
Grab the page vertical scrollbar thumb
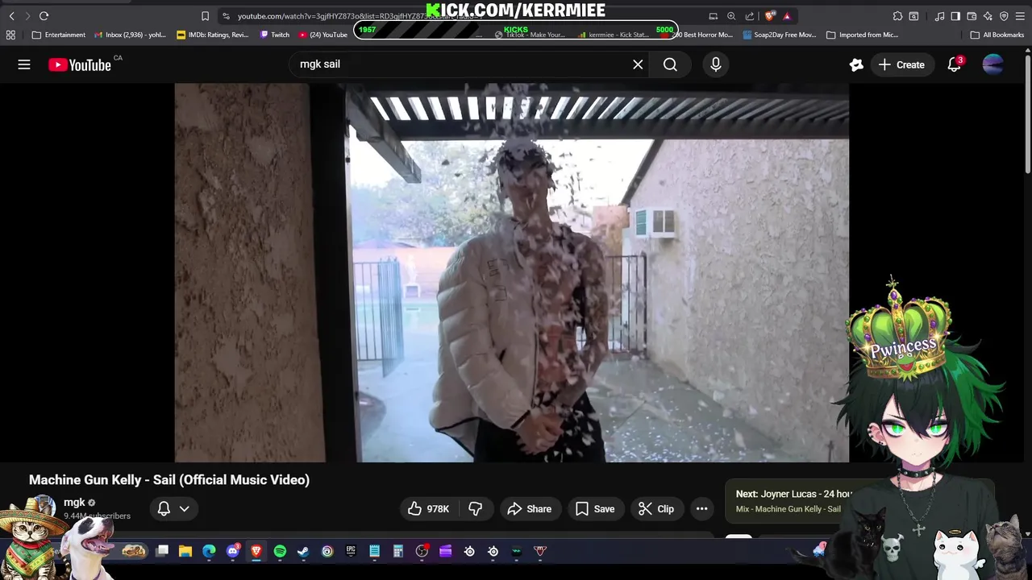(1027, 113)
